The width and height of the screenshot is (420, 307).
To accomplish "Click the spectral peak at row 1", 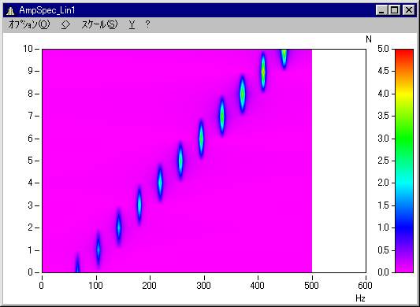I will click(98, 249).
